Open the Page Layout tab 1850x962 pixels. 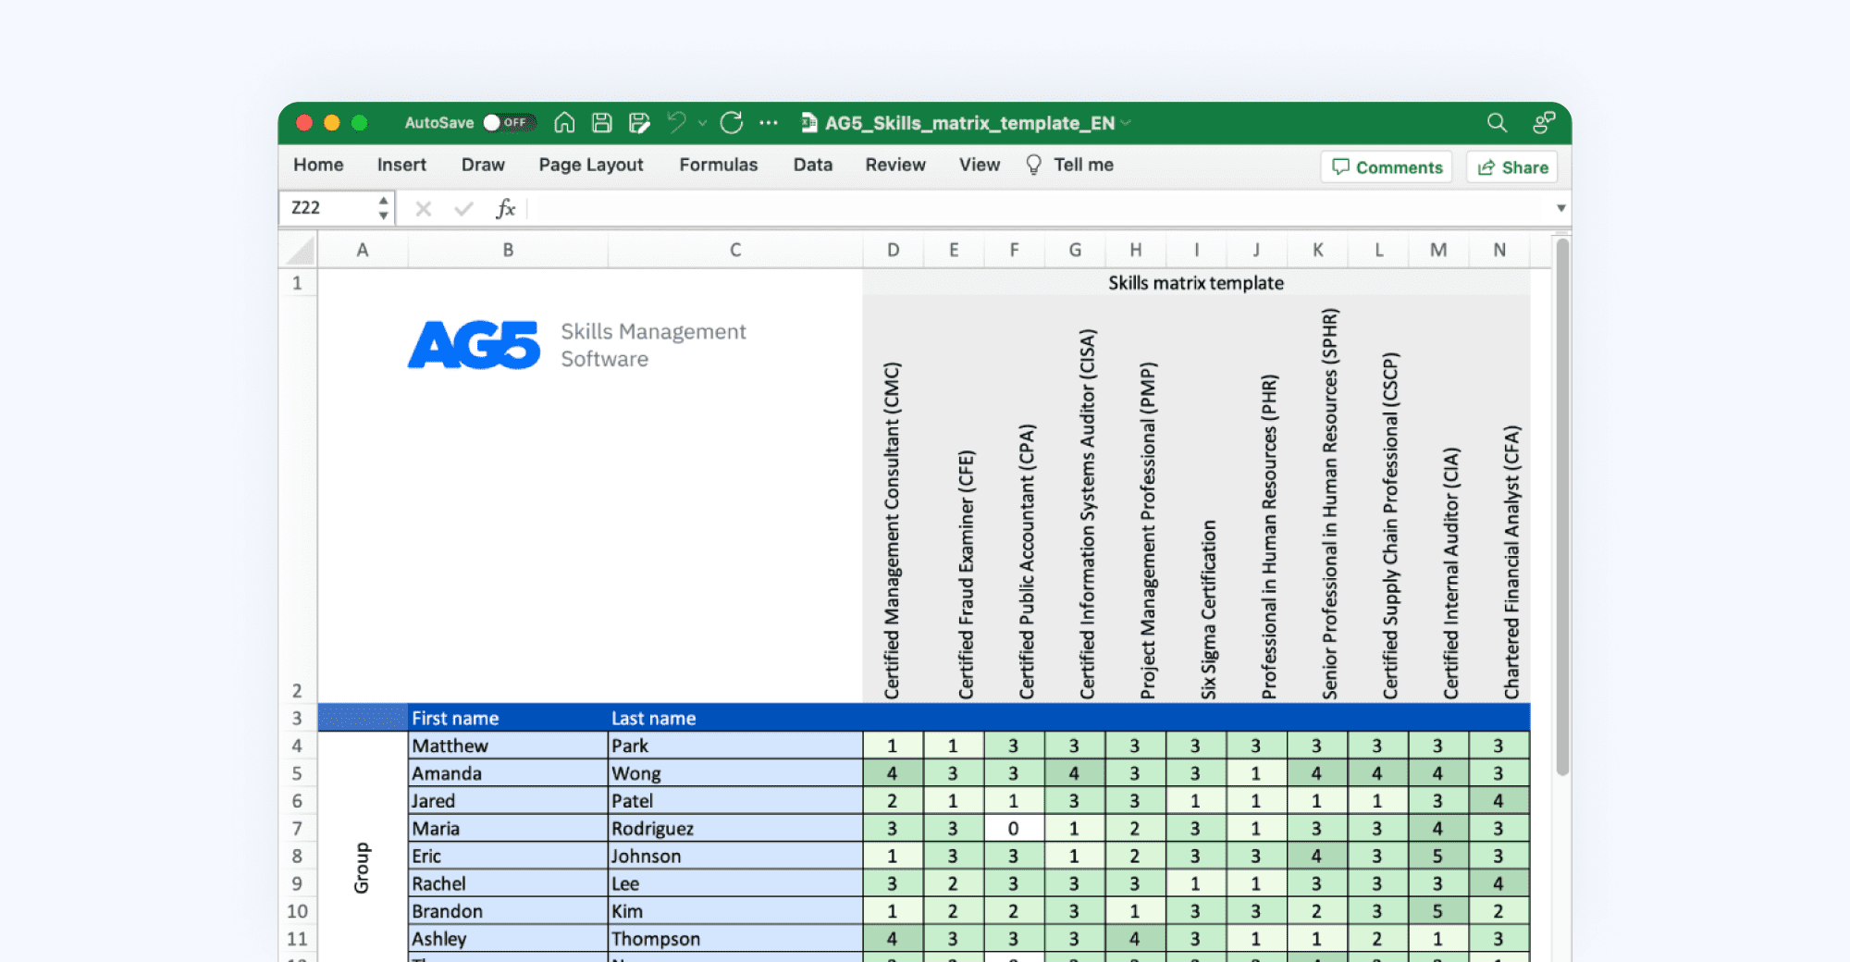tap(590, 165)
